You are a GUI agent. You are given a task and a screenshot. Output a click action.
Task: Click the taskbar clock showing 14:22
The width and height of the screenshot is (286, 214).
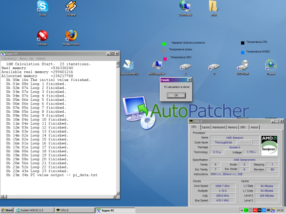280,210
